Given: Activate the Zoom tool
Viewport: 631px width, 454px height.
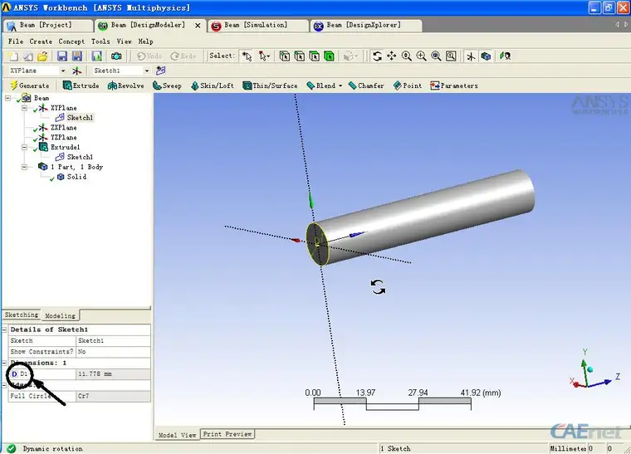Looking at the screenshot, I should (x=407, y=56).
